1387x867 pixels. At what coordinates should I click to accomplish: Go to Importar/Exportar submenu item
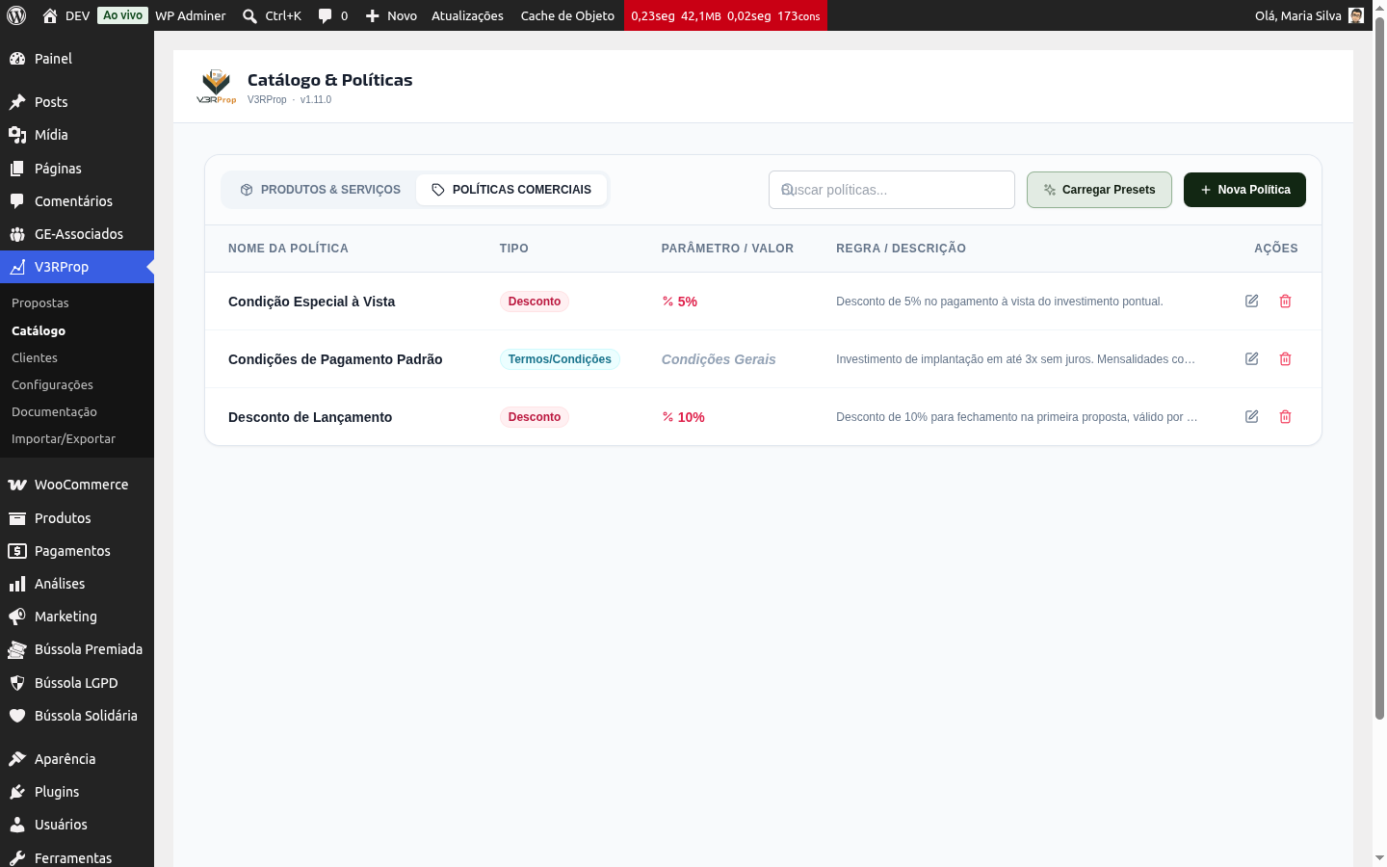64,438
